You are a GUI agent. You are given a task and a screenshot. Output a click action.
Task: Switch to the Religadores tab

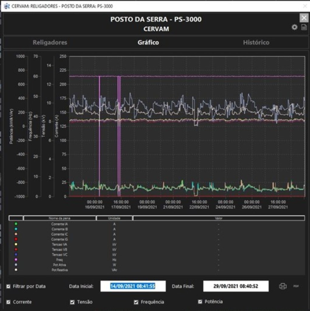(50, 43)
